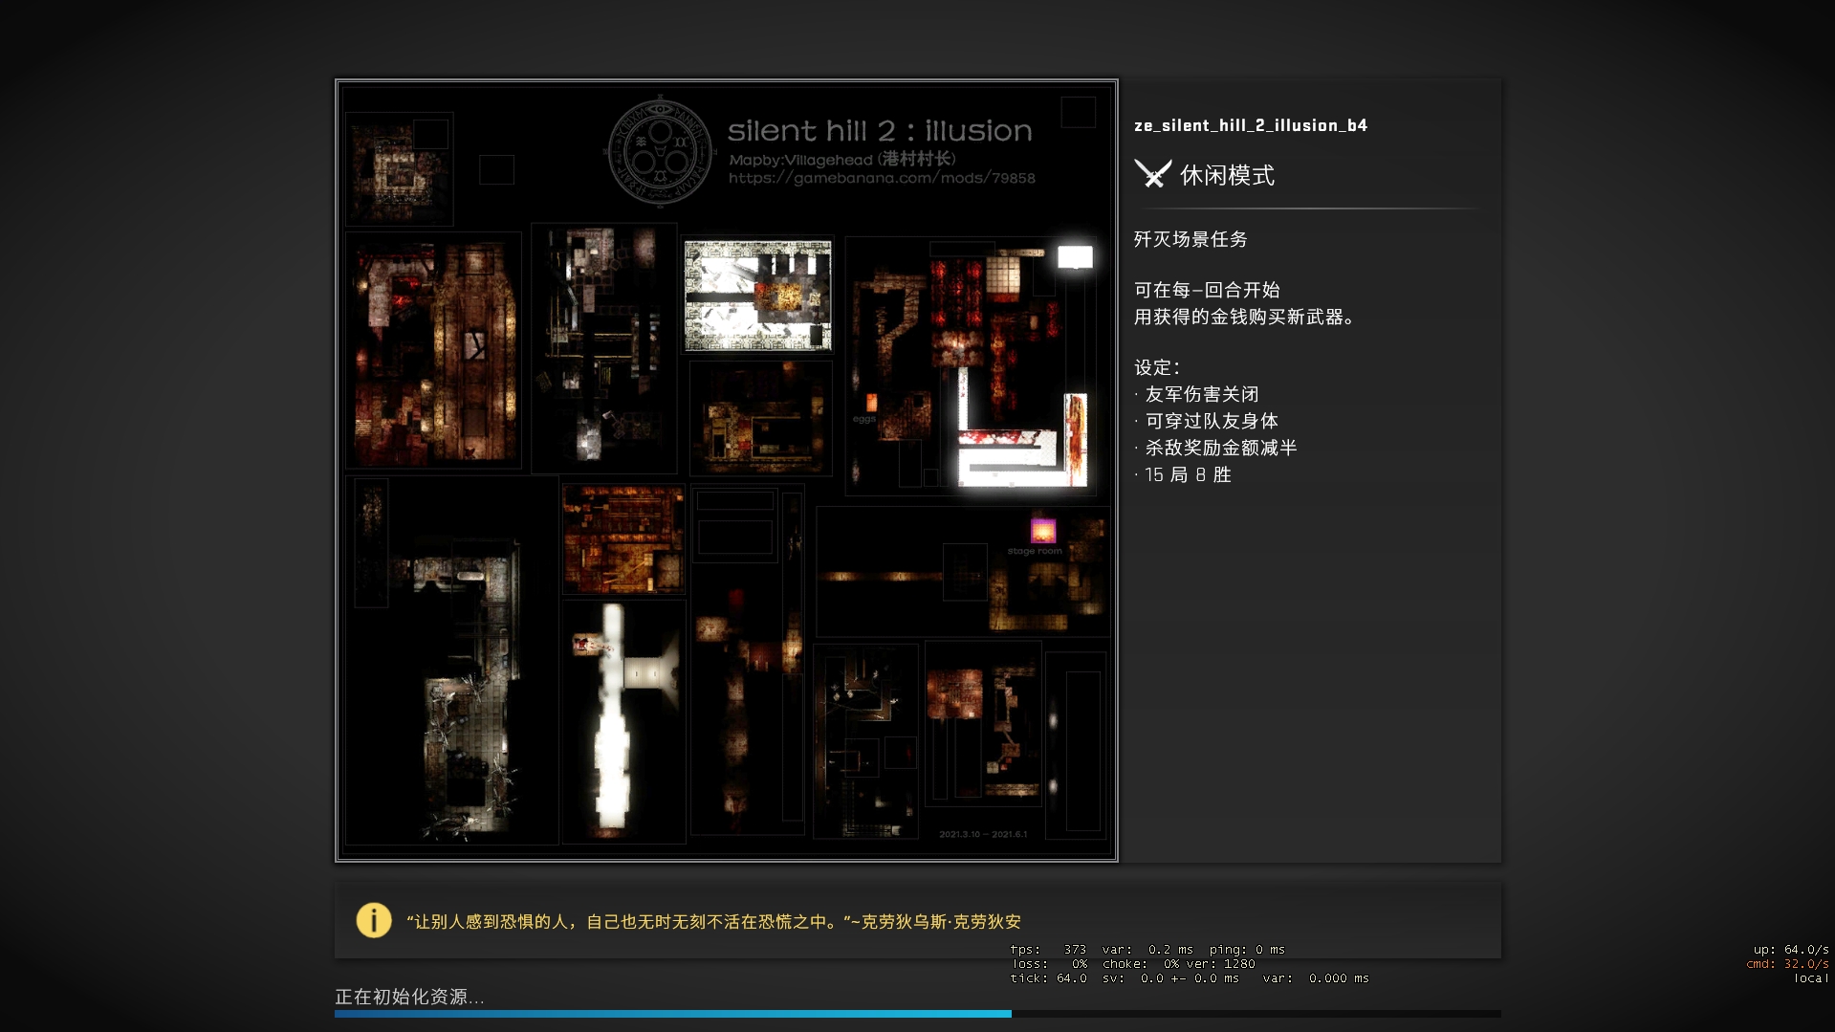1835x1032 pixels.
Task: Click the cmd: 32.0/s rate readout
Action: pos(1787,964)
